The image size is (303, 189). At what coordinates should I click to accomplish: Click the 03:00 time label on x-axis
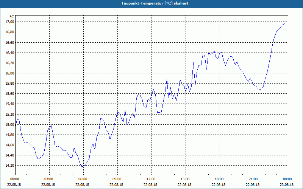50,179
